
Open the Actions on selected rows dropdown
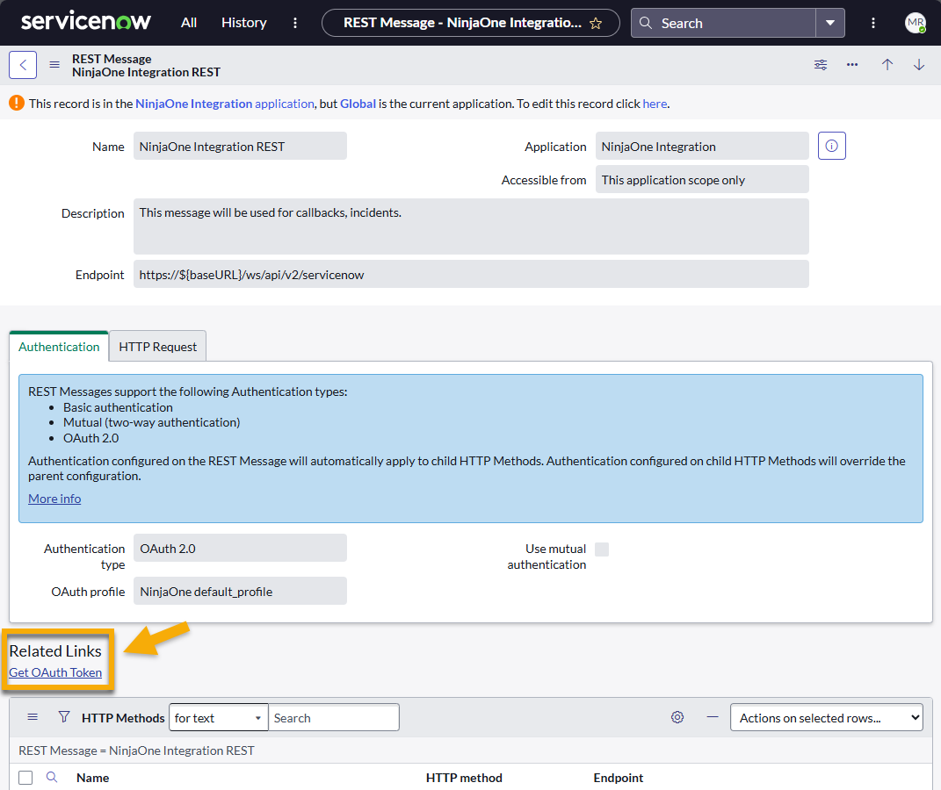(826, 717)
